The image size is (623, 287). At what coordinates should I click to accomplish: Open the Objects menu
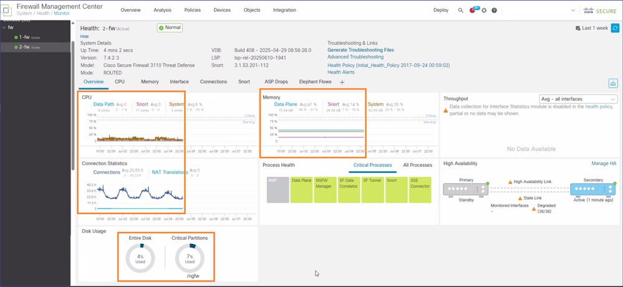tap(252, 11)
